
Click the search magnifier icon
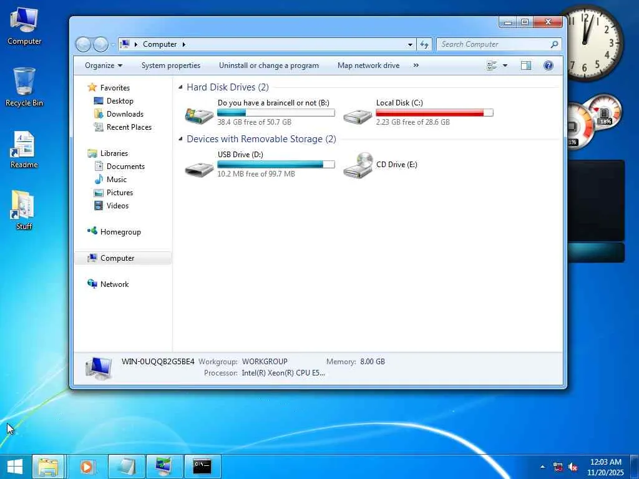(x=554, y=44)
